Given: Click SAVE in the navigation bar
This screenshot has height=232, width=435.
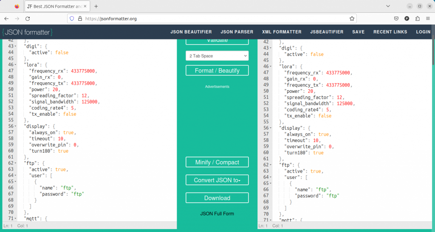Looking at the screenshot, I should pos(358,32).
